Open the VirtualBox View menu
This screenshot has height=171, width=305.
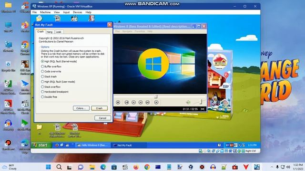click(x=57, y=12)
